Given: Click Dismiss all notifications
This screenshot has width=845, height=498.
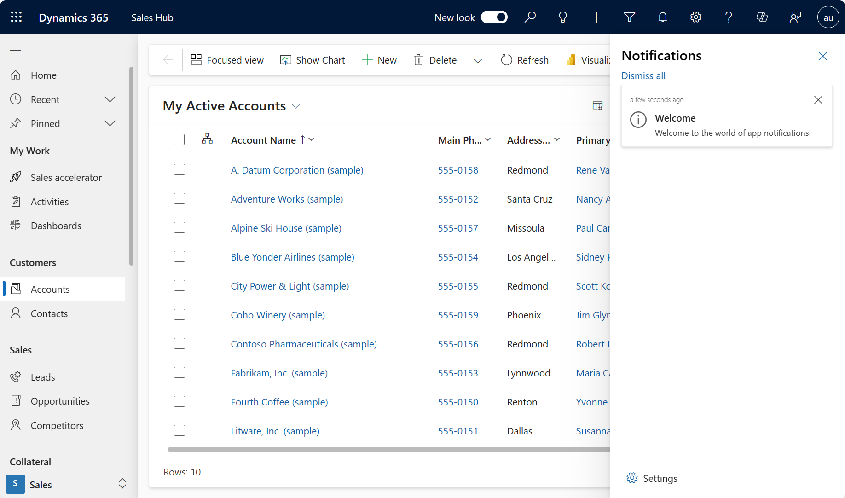Looking at the screenshot, I should tap(643, 75).
